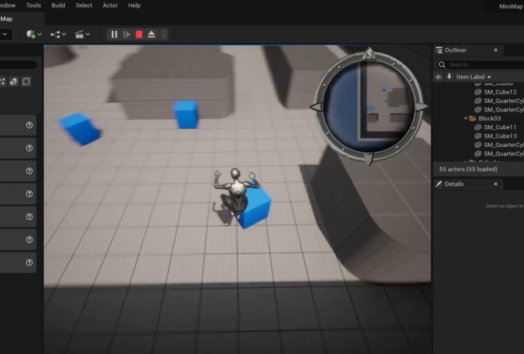Click the MiniMap label at top right
Screen dimensions: 524x354
(x=511, y=7)
